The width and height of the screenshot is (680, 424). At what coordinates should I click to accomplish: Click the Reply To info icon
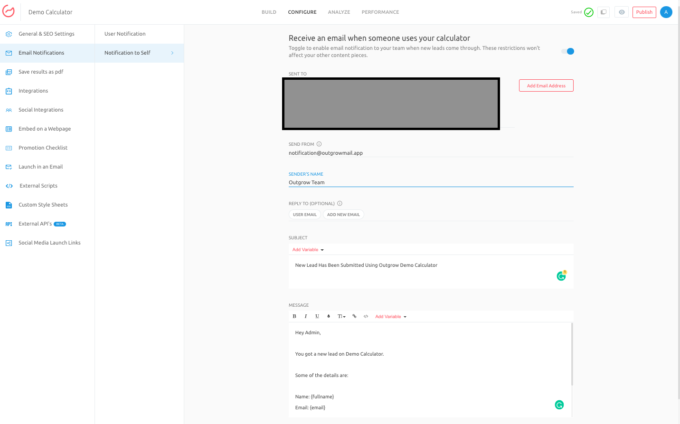tap(340, 203)
